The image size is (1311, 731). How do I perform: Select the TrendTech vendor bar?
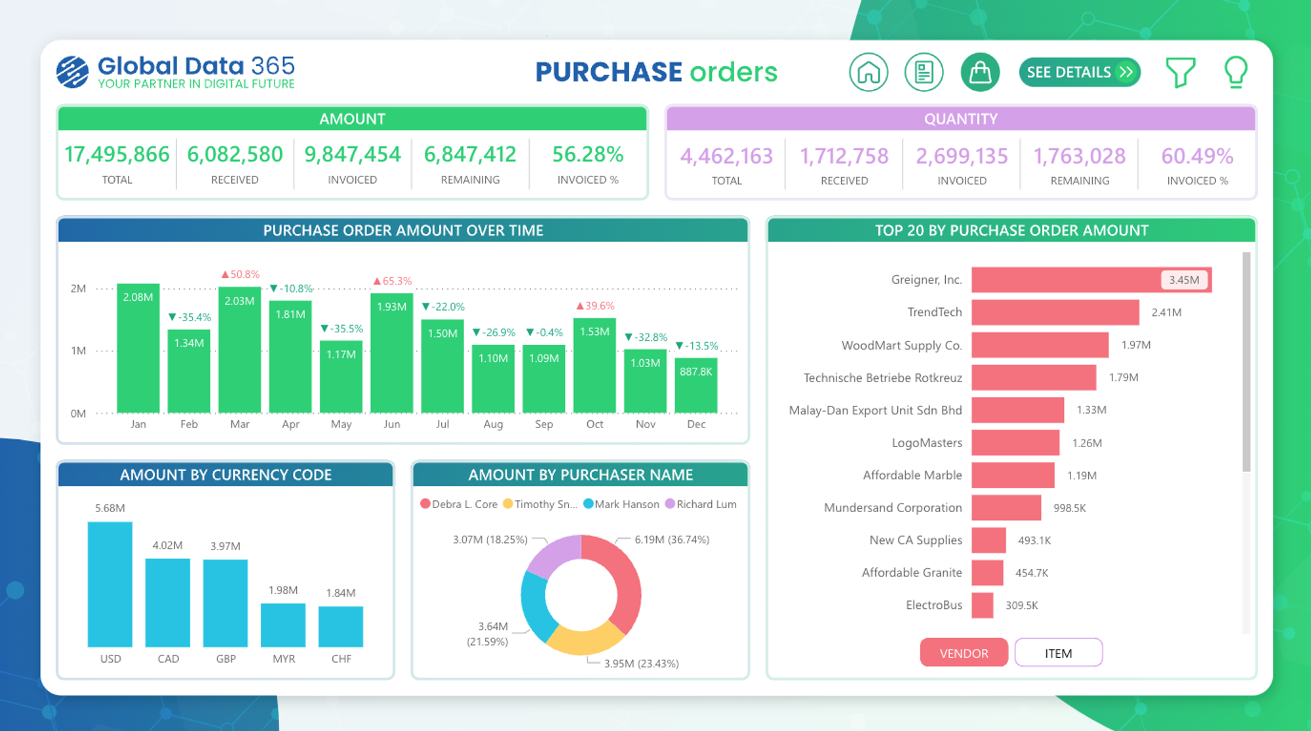1055,313
